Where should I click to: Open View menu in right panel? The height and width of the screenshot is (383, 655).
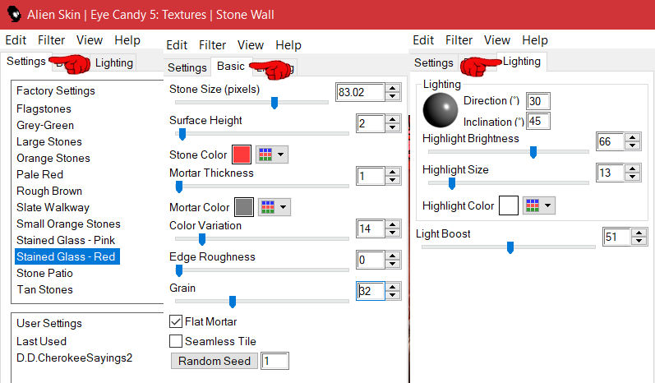497,40
